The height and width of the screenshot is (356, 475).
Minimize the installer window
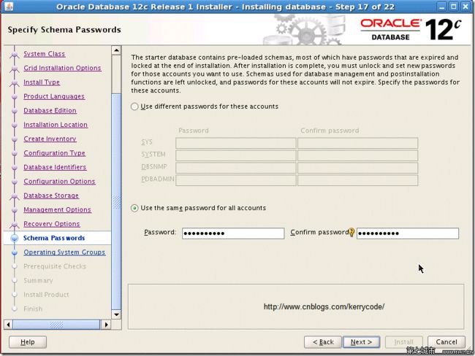point(442,7)
